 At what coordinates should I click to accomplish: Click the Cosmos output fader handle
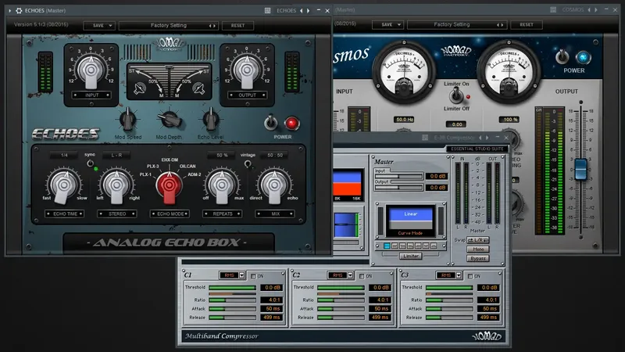pos(580,167)
